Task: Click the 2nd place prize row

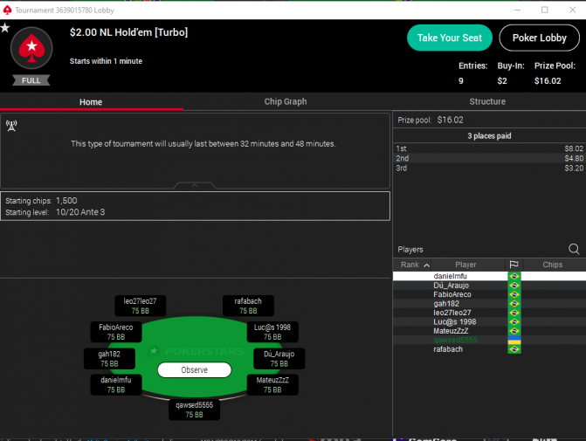Action: click(489, 158)
